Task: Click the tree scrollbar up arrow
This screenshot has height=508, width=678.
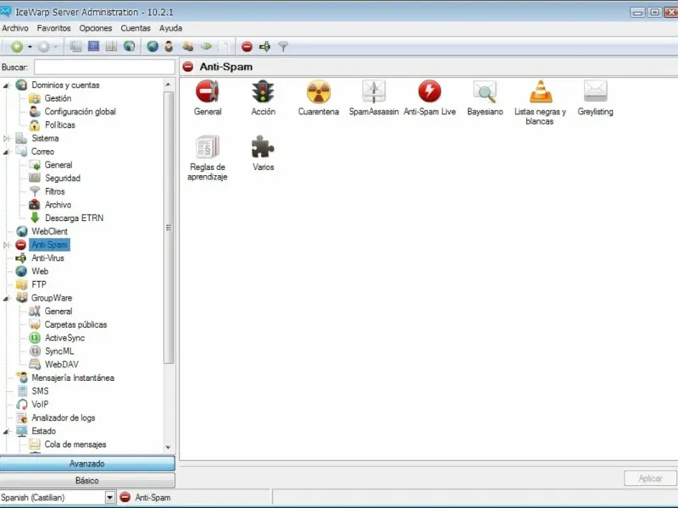Action: 168,84
